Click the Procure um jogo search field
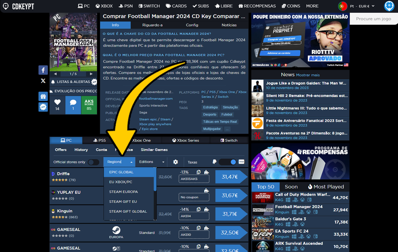 pos(374,19)
